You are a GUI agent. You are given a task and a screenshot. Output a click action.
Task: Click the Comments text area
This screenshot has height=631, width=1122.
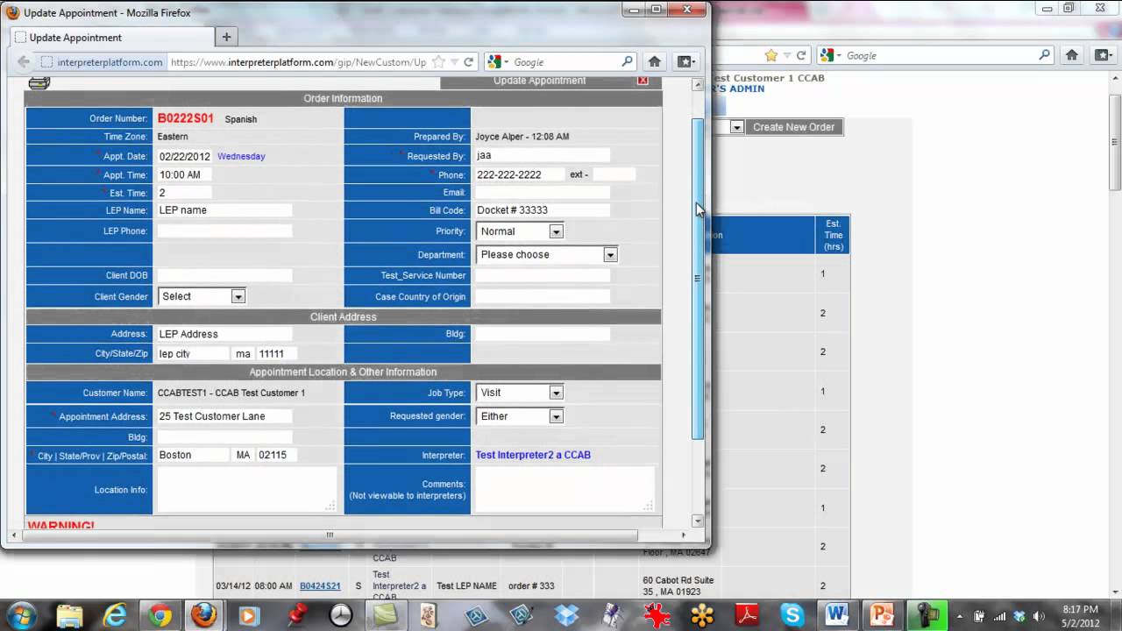coord(565,489)
